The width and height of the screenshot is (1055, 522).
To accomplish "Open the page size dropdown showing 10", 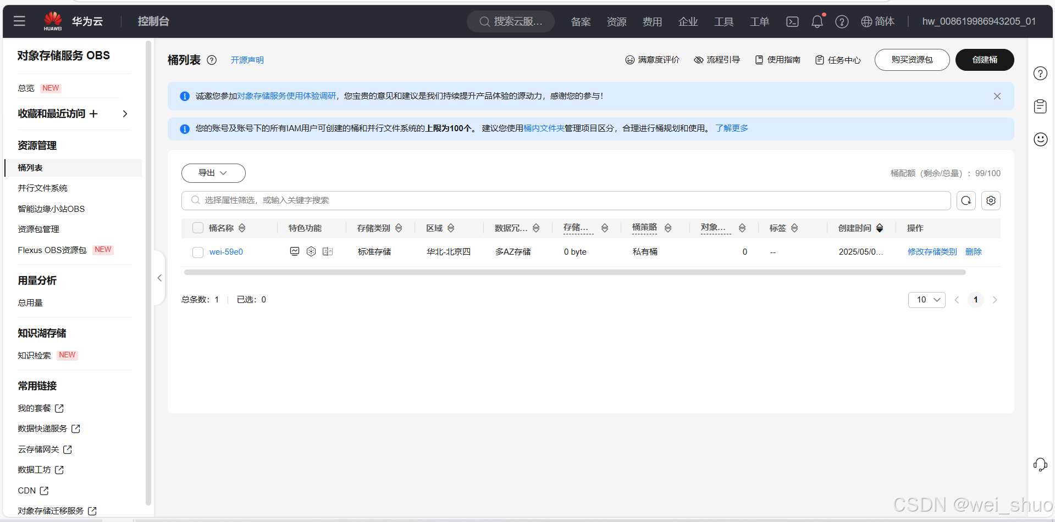I will (x=926, y=300).
